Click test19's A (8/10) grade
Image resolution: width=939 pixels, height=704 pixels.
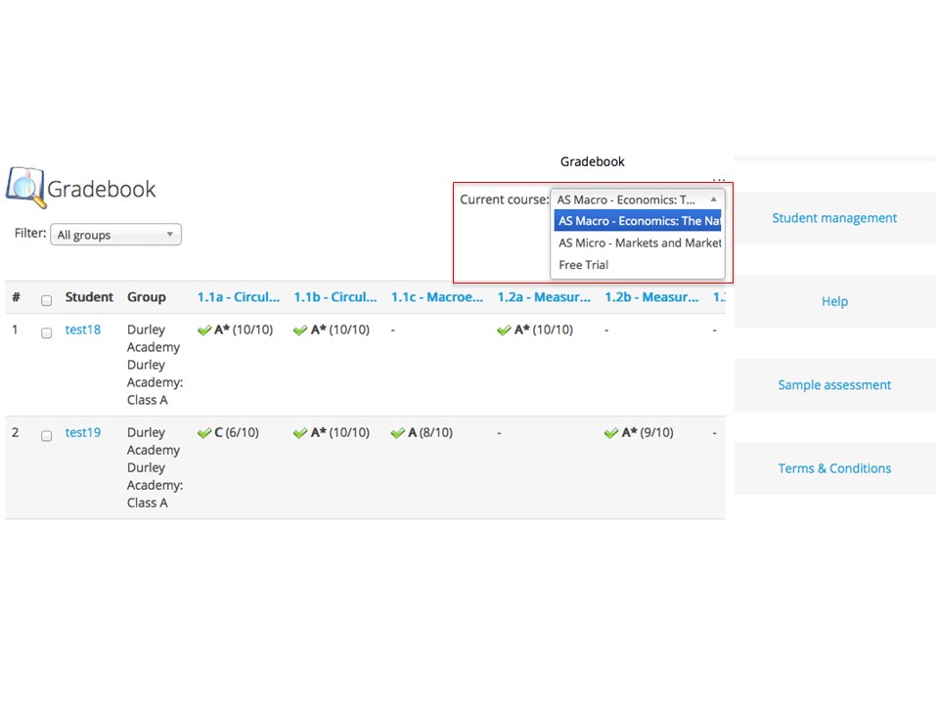430,433
